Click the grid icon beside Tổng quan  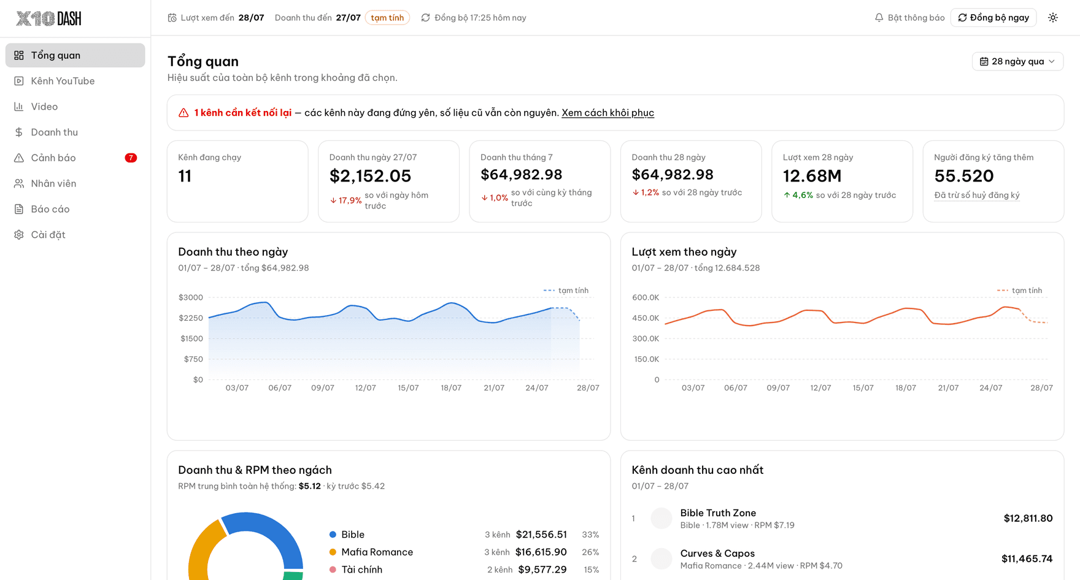point(19,55)
